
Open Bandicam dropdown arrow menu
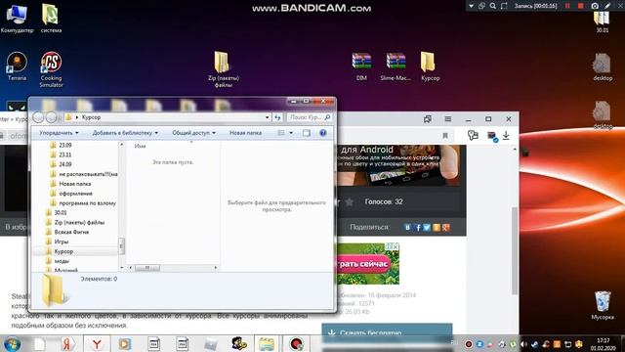(471, 6)
